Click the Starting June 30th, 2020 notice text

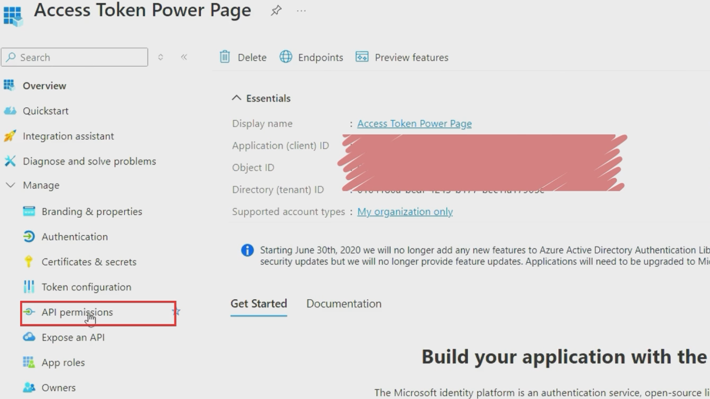pyautogui.click(x=485, y=256)
